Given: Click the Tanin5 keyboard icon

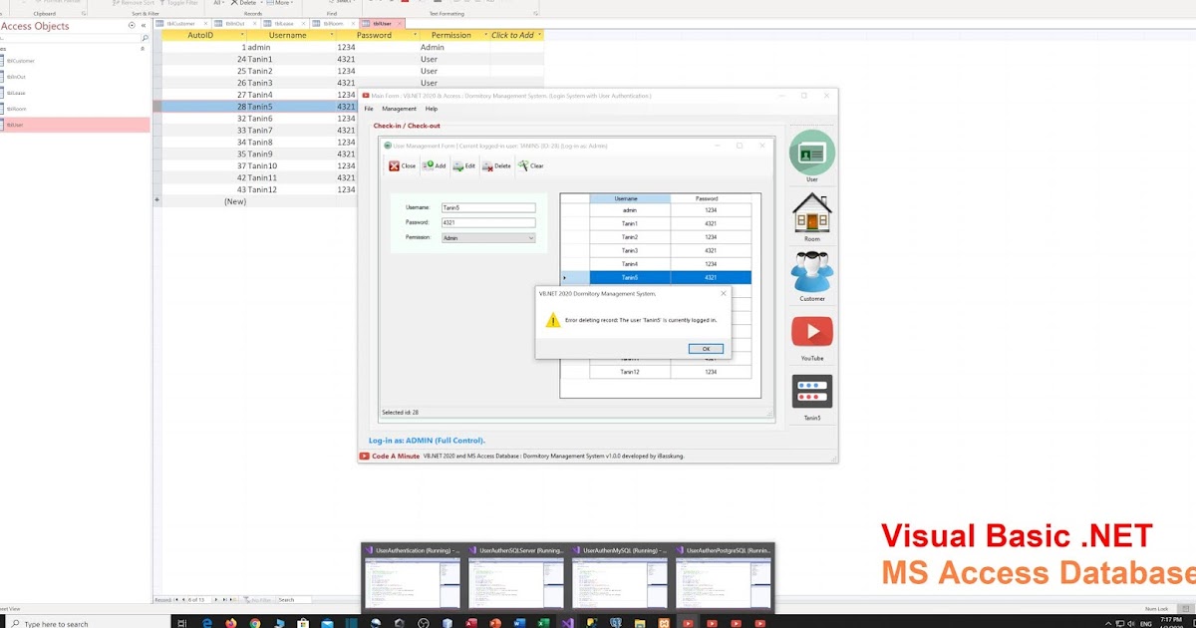Looking at the screenshot, I should point(811,392).
